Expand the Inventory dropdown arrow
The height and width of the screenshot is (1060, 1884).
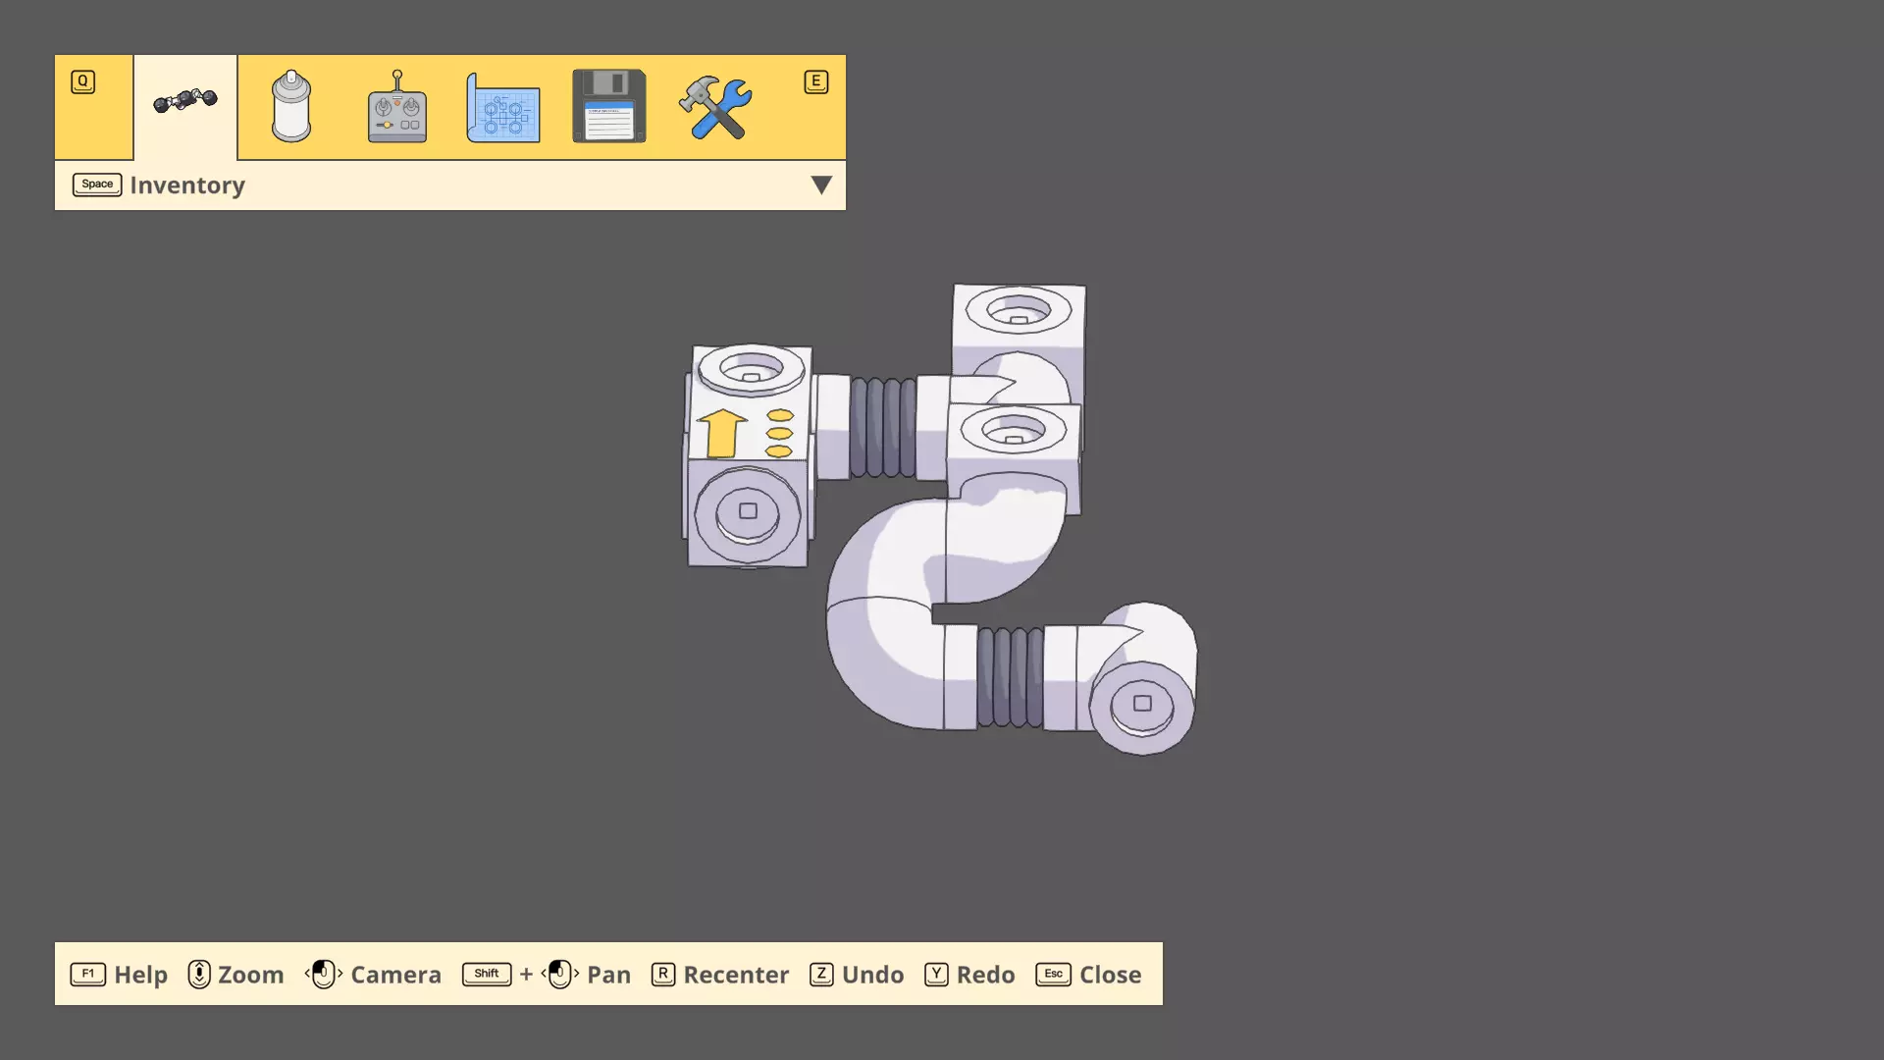(821, 185)
